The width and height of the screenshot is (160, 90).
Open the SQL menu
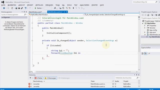tap(63, 5)
